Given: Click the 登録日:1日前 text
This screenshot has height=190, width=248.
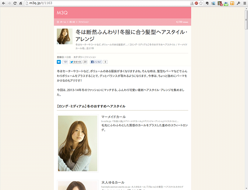Looking at the screenshot, I should pos(64,57).
